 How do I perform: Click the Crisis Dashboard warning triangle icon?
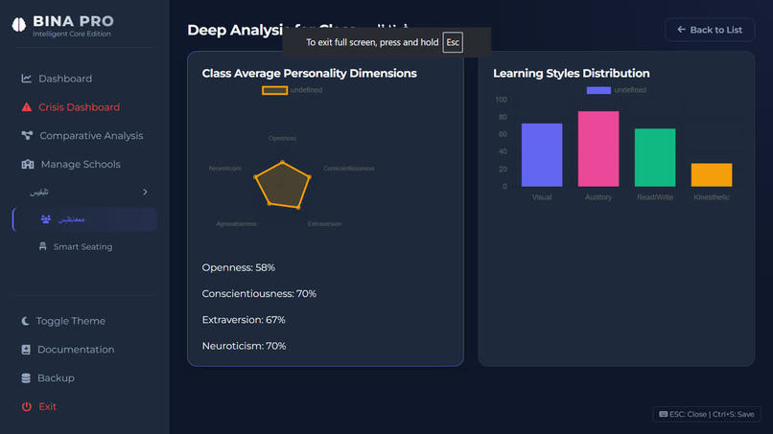(27, 107)
